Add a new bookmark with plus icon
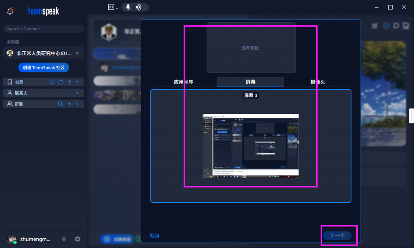This screenshot has height=248, width=414. (69, 82)
